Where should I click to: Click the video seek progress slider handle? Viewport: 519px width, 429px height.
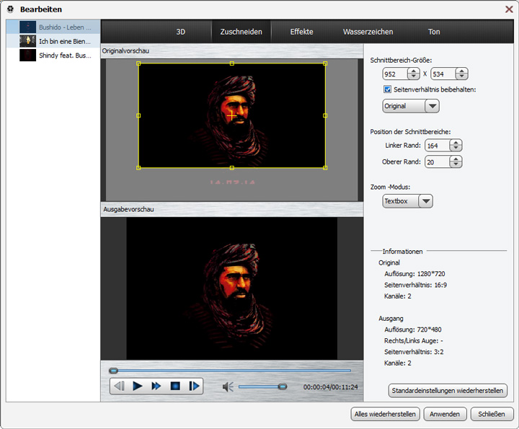[114, 371]
